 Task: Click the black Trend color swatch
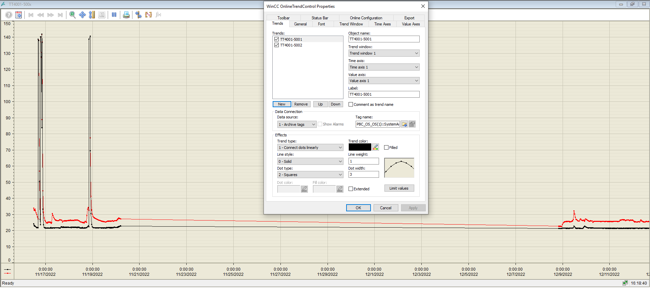pos(359,147)
